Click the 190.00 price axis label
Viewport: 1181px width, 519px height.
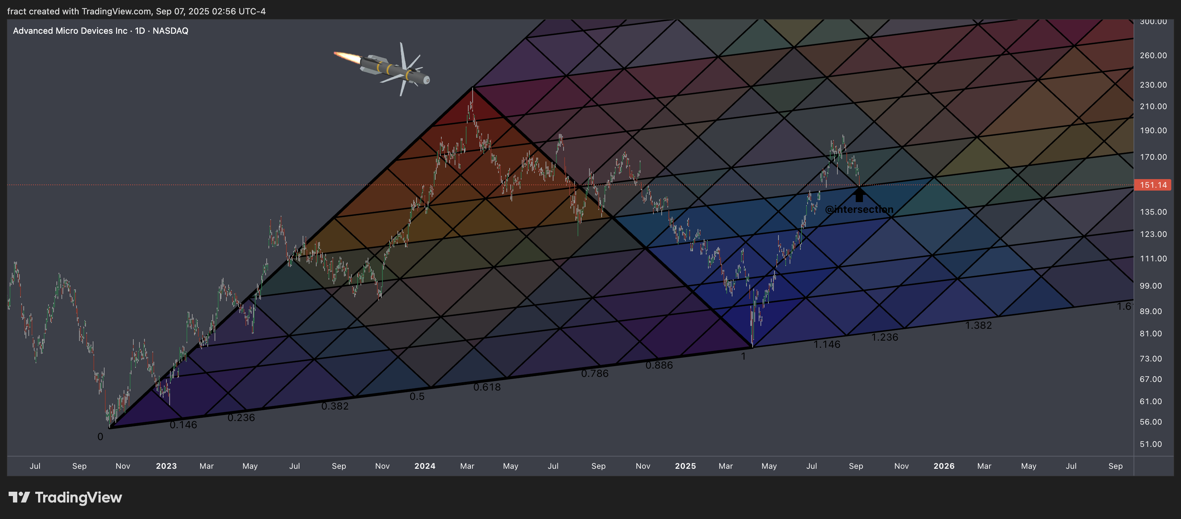[x=1153, y=130]
